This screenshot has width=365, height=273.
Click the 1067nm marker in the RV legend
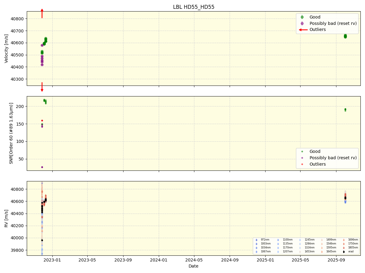click(x=256, y=252)
